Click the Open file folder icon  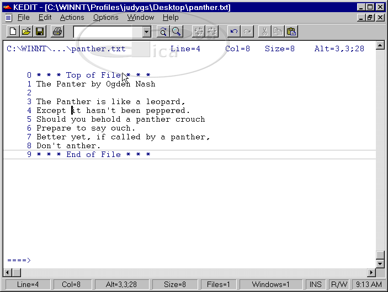(x=26, y=32)
